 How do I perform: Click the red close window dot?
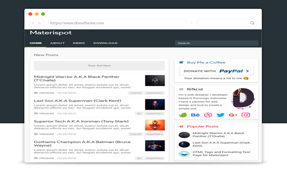click(31, 14)
